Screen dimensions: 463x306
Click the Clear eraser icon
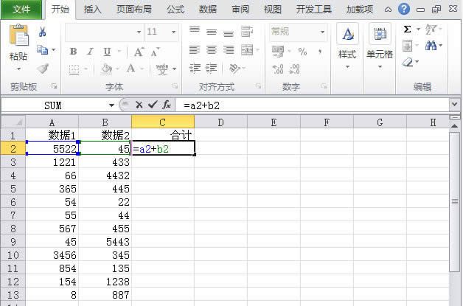click(408, 62)
